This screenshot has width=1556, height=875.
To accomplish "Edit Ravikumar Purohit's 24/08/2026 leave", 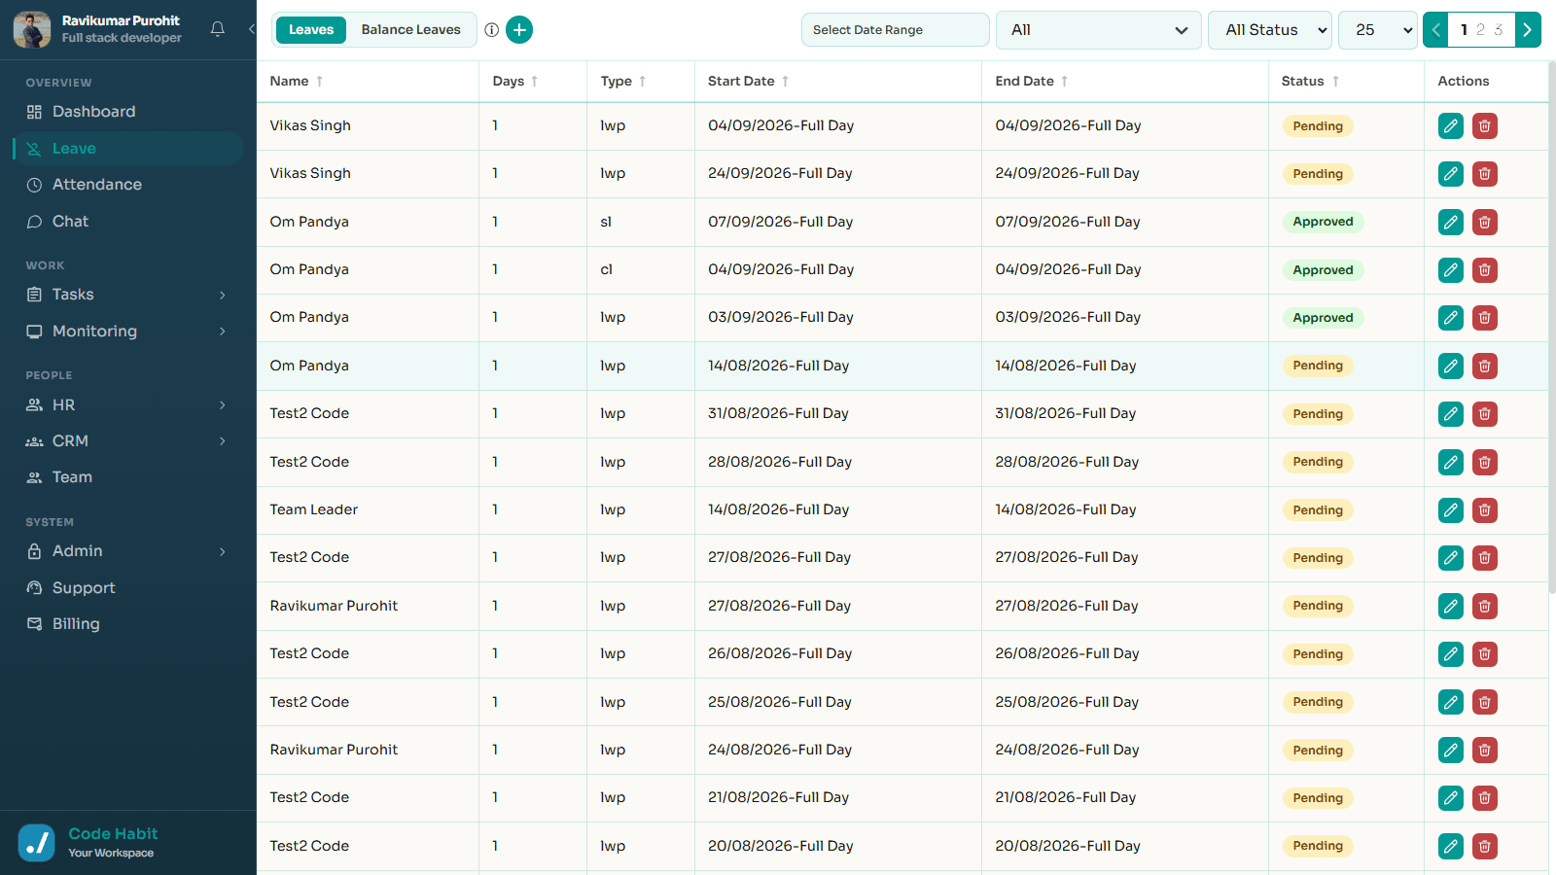I will 1450,751.
